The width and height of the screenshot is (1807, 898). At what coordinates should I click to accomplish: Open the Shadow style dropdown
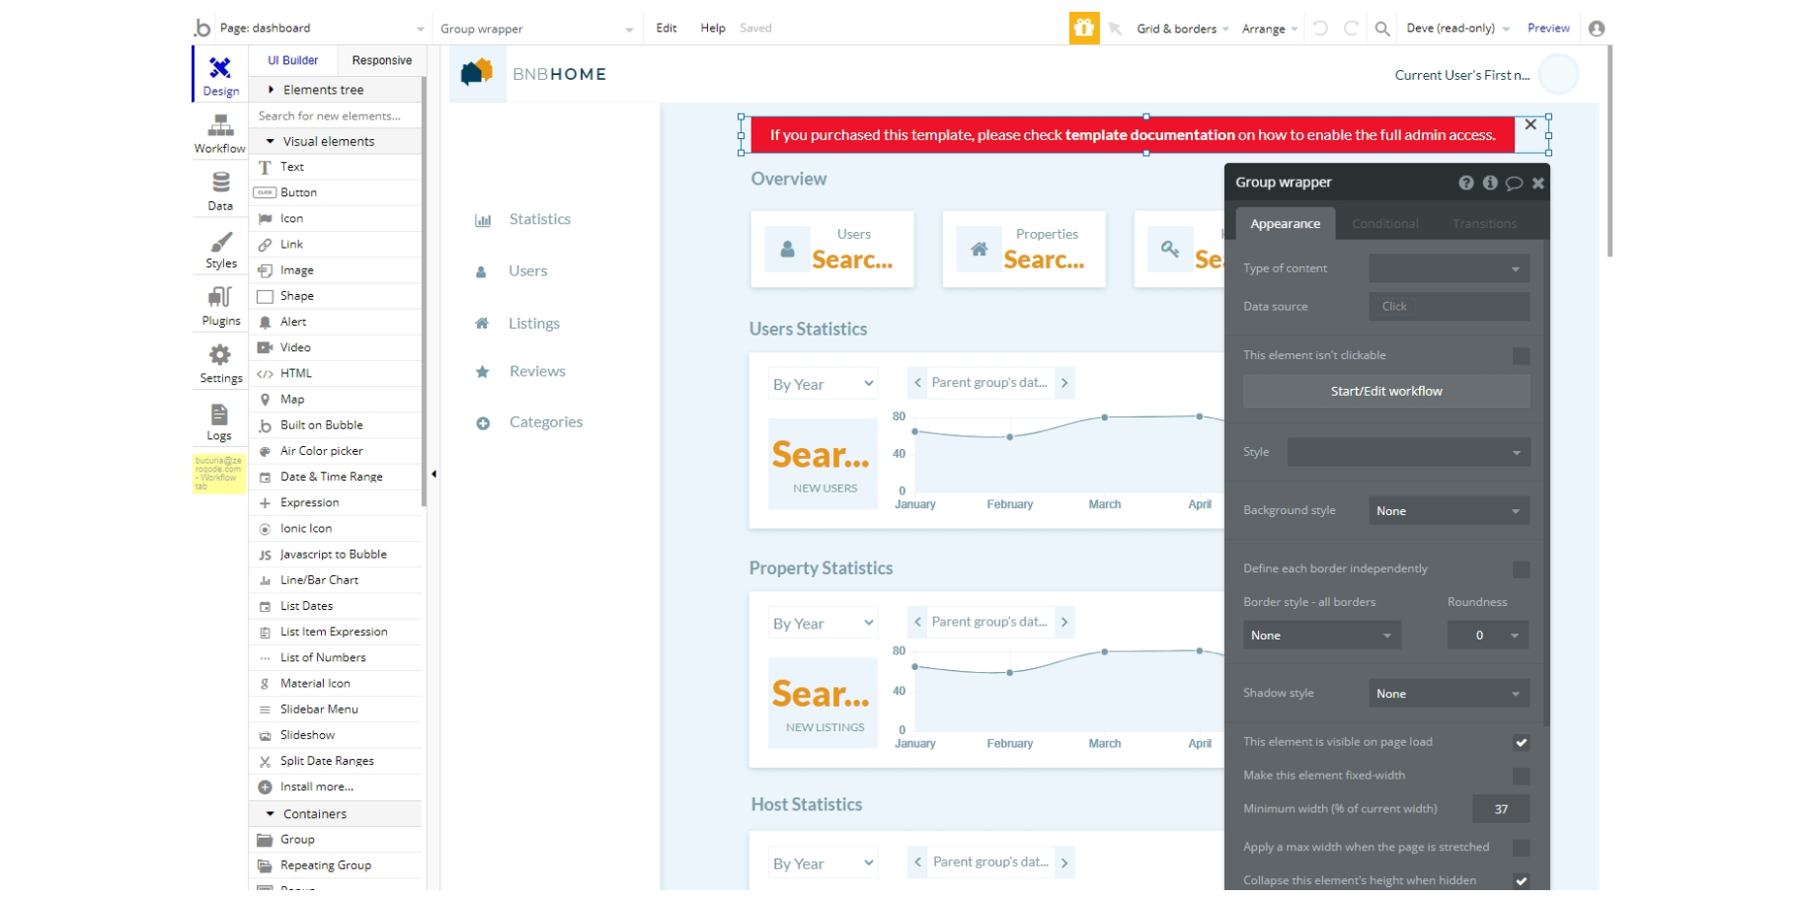tap(1449, 694)
